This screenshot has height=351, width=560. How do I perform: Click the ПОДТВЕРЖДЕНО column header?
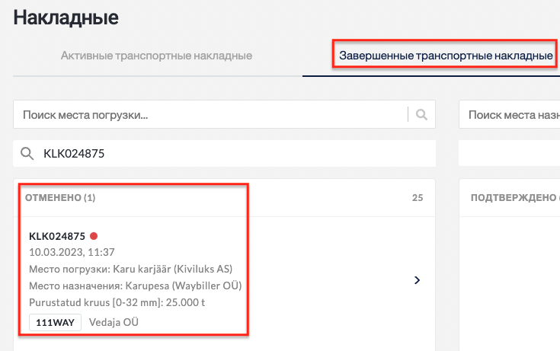point(515,198)
